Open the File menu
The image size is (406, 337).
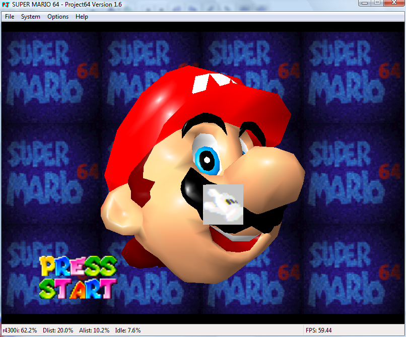tap(10, 17)
